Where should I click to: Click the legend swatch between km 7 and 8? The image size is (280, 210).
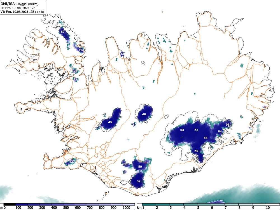pos(232,204)
